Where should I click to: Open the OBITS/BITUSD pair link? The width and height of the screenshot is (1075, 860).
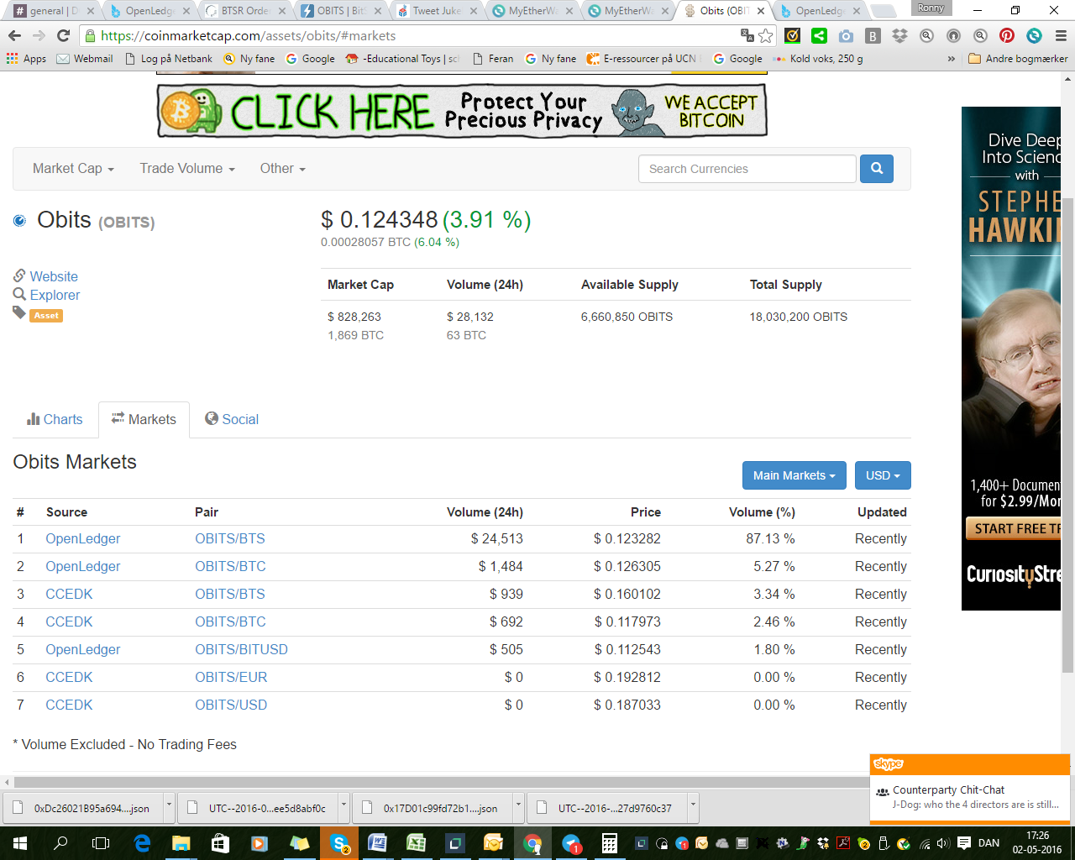coord(241,649)
